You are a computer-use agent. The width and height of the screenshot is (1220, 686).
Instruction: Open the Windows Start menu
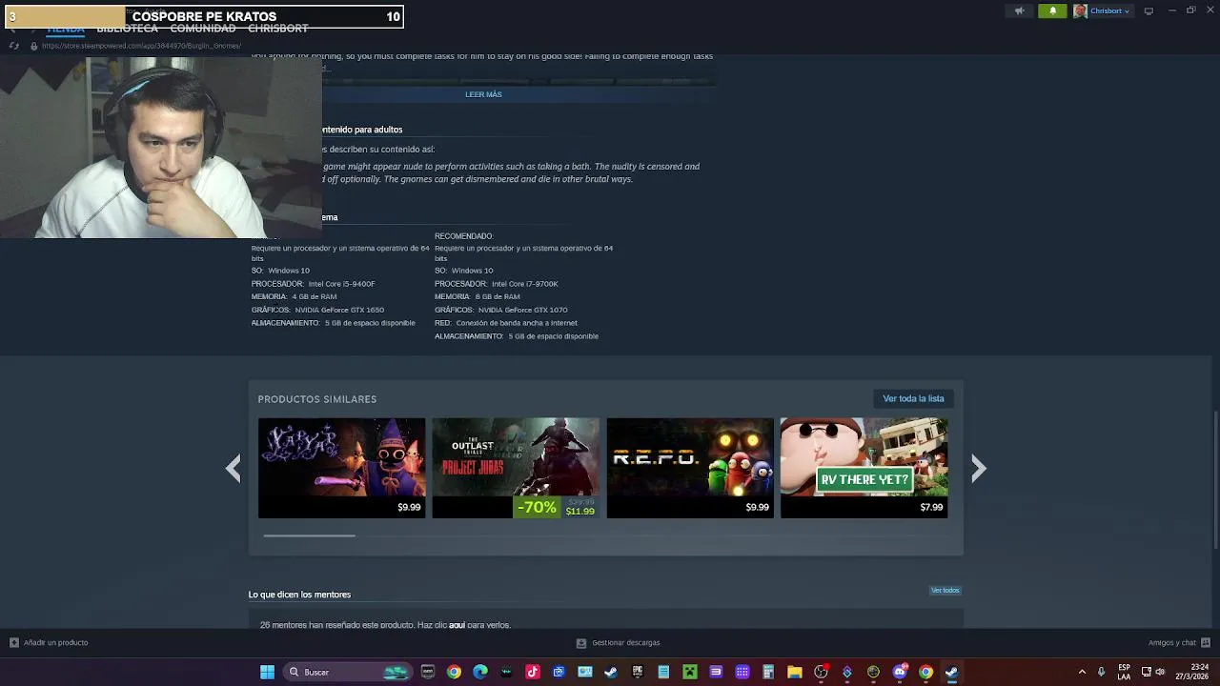(x=267, y=672)
